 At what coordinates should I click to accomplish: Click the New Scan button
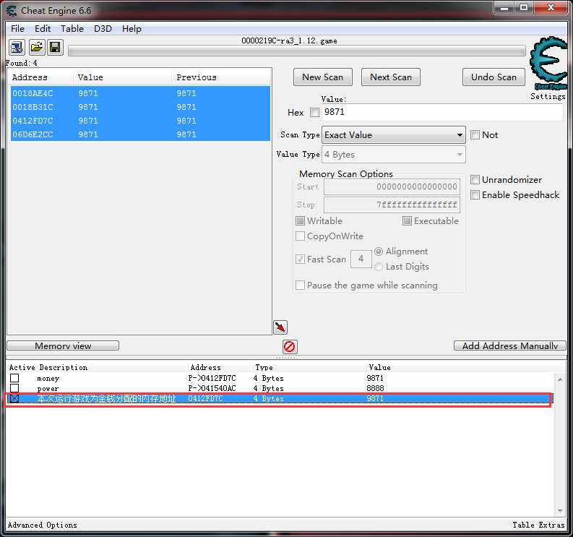[x=323, y=77]
